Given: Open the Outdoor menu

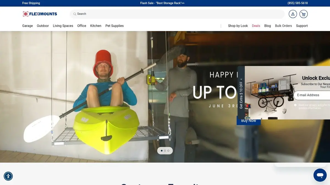Looking at the screenshot, I should pyautogui.click(x=43, y=26).
